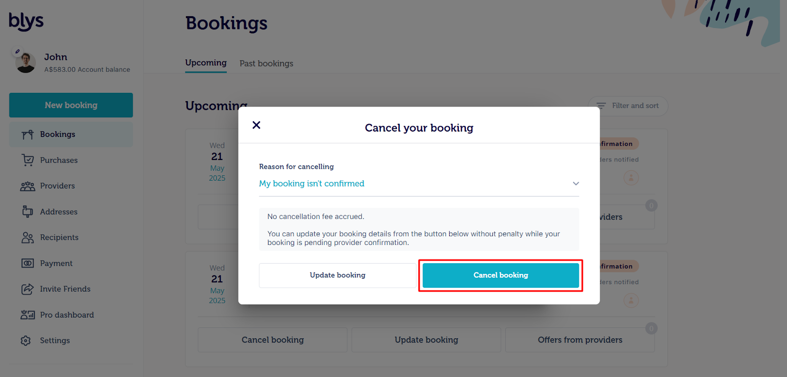Start a New booking

(71, 105)
